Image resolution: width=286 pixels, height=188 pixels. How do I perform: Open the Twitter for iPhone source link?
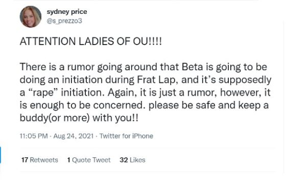pyautogui.click(x=126, y=136)
